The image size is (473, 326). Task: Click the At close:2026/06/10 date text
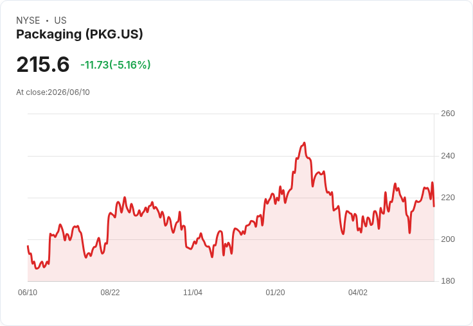(53, 92)
